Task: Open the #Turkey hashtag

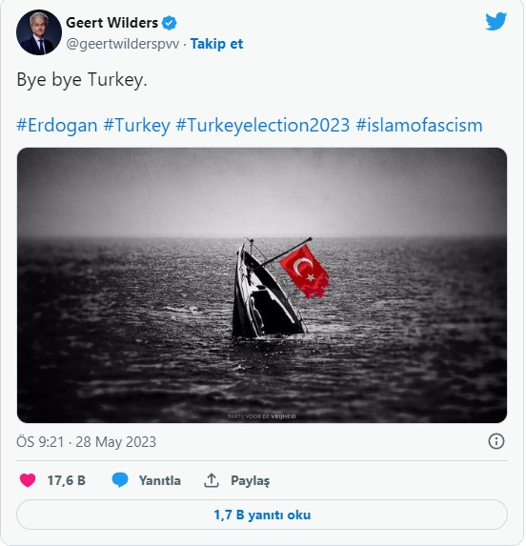Action: pyautogui.click(x=137, y=125)
